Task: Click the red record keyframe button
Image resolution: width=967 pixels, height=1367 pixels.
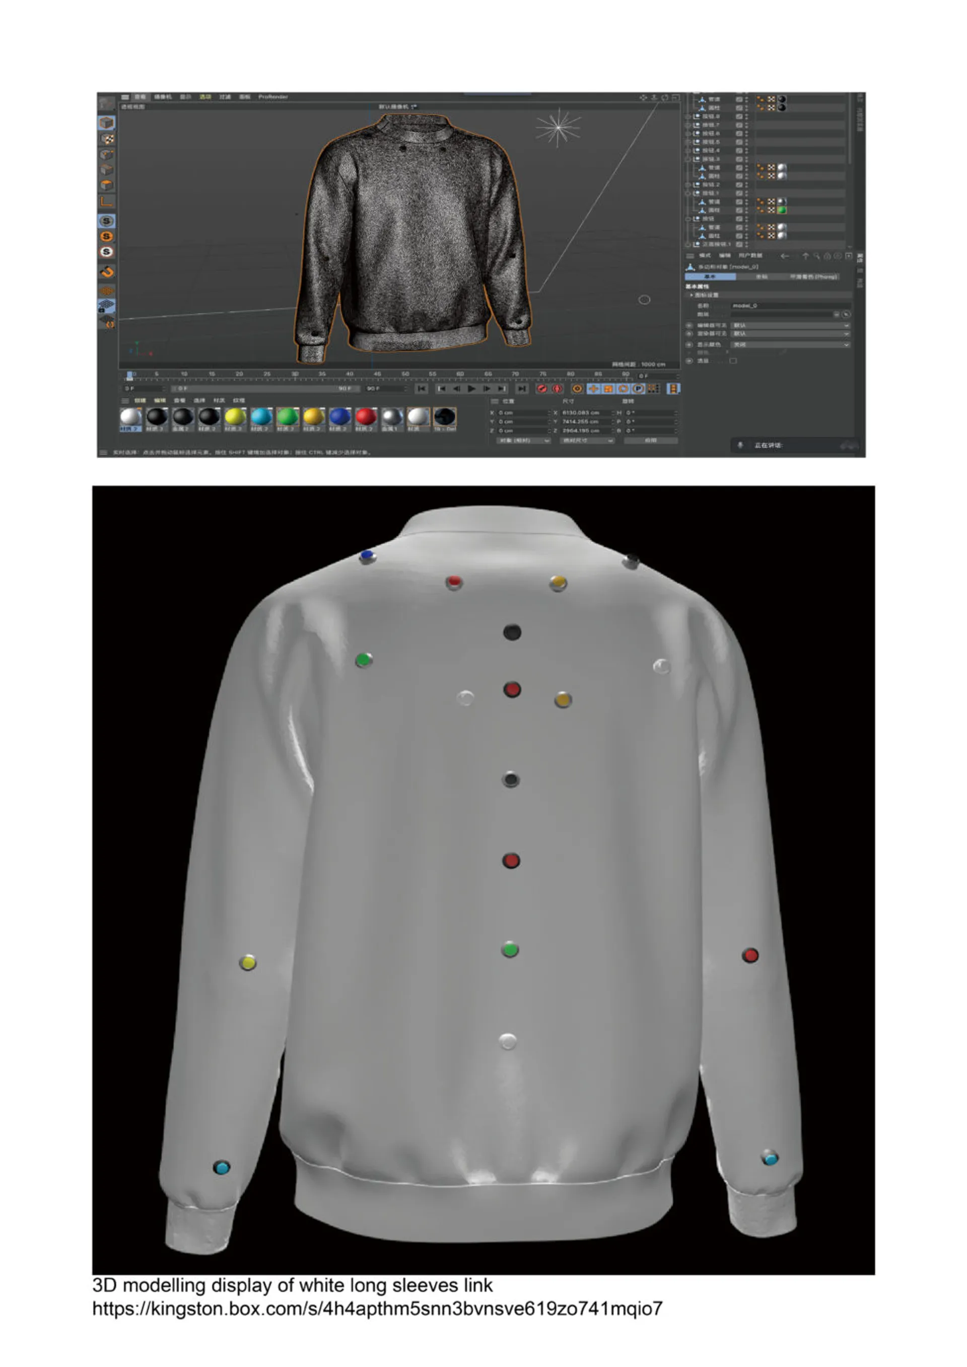Action: [542, 388]
